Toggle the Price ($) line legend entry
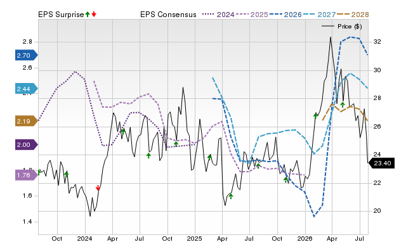This screenshot has height=242, width=406. point(341,27)
